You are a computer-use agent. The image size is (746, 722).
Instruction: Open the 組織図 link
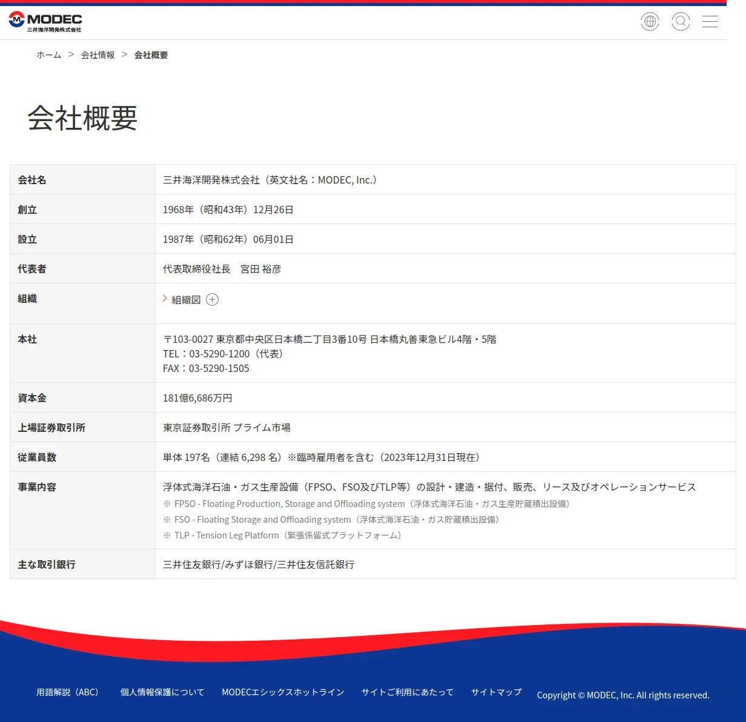tap(186, 300)
